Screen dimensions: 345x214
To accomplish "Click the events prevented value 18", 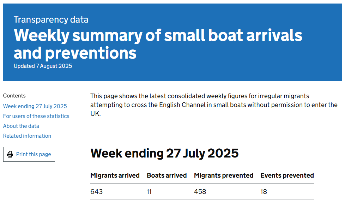I will coord(264,192).
